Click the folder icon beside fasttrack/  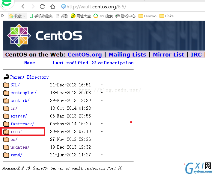(6, 124)
